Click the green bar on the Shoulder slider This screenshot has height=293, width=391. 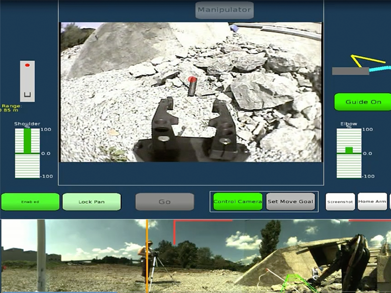coord(27,141)
